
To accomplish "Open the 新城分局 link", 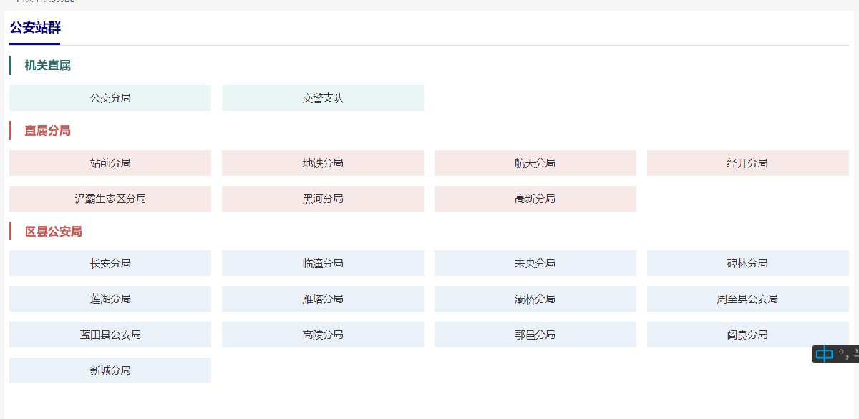I will click(110, 370).
